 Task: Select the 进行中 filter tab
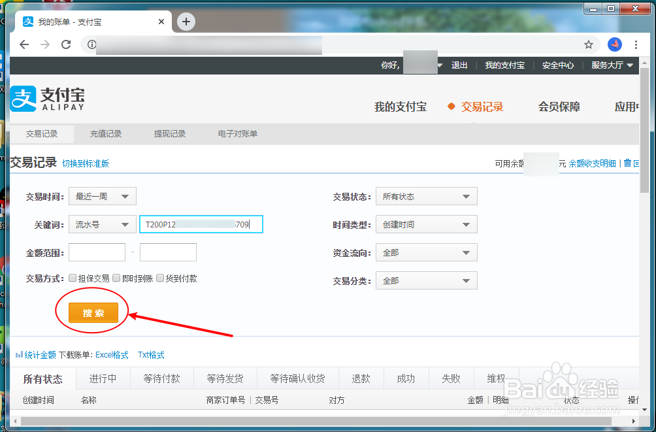point(103,379)
